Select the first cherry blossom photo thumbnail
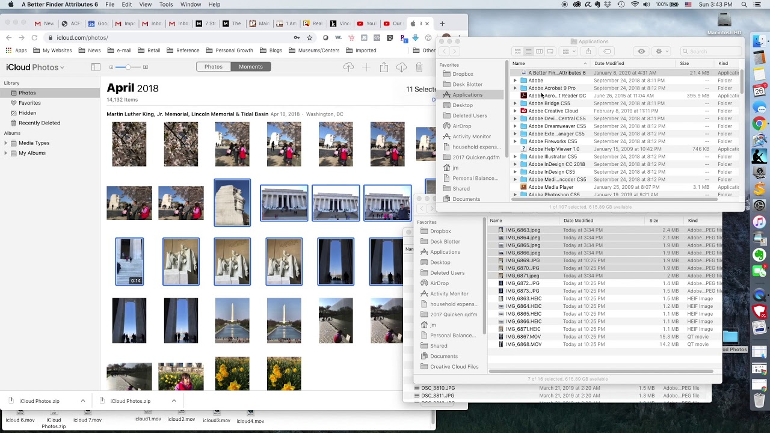The image size is (770, 433). [x=129, y=144]
